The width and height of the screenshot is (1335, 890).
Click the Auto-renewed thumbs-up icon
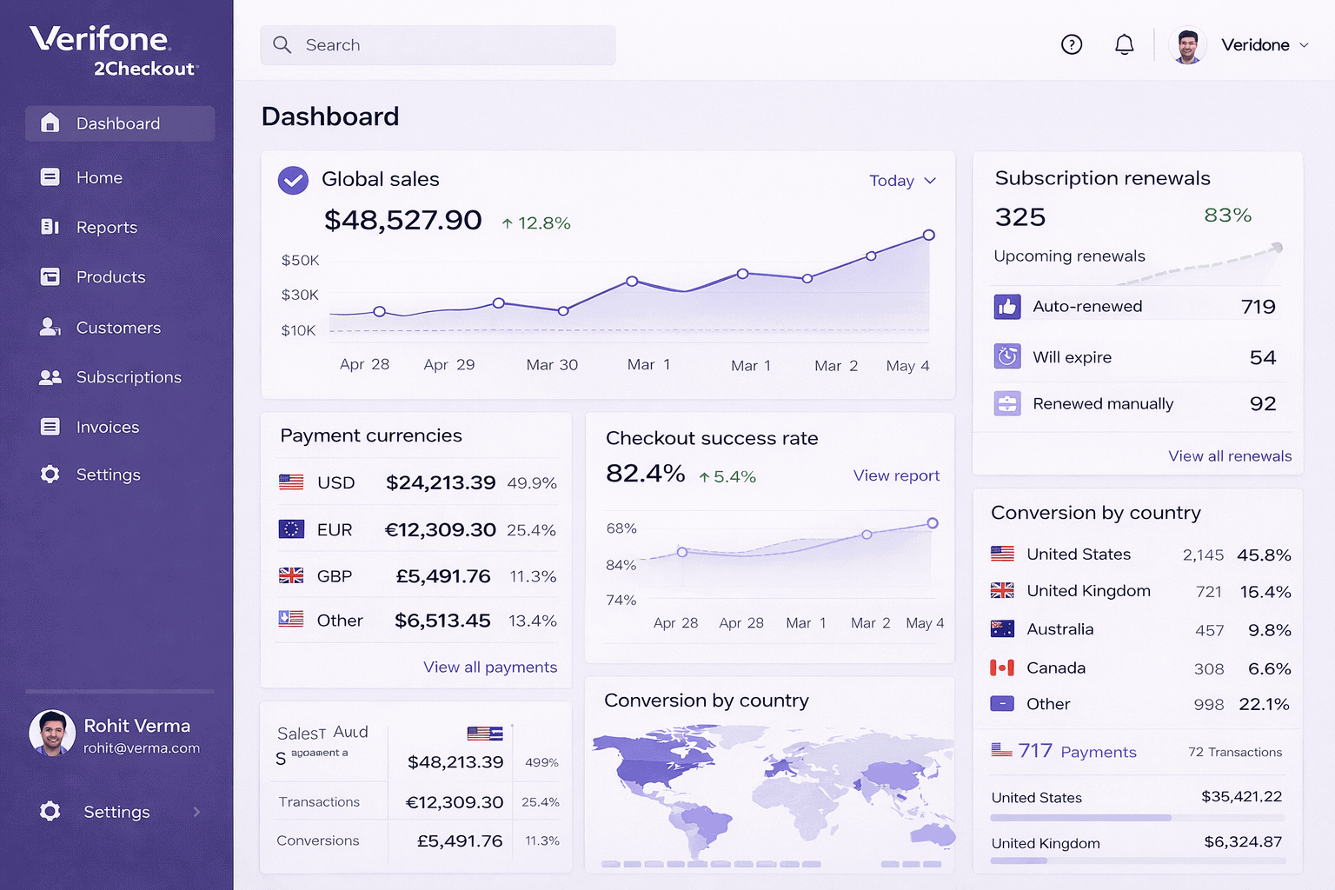click(x=1007, y=307)
